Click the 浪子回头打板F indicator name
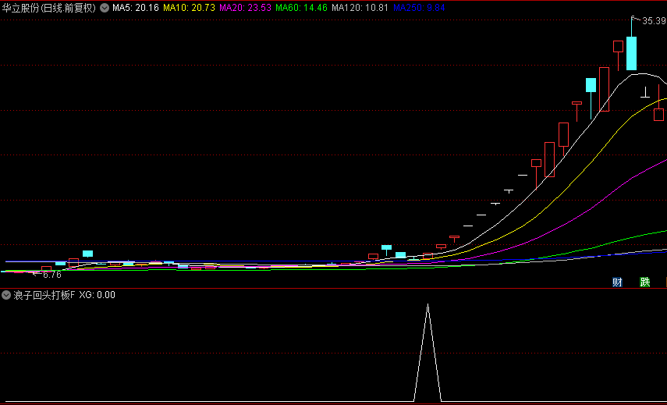 [x=44, y=295]
